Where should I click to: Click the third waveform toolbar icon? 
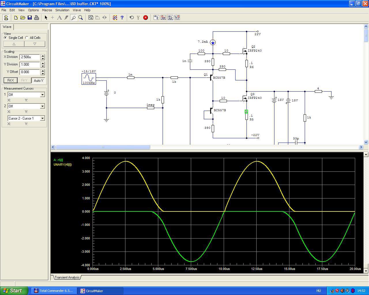pyautogui.click(x=170, y=18)
